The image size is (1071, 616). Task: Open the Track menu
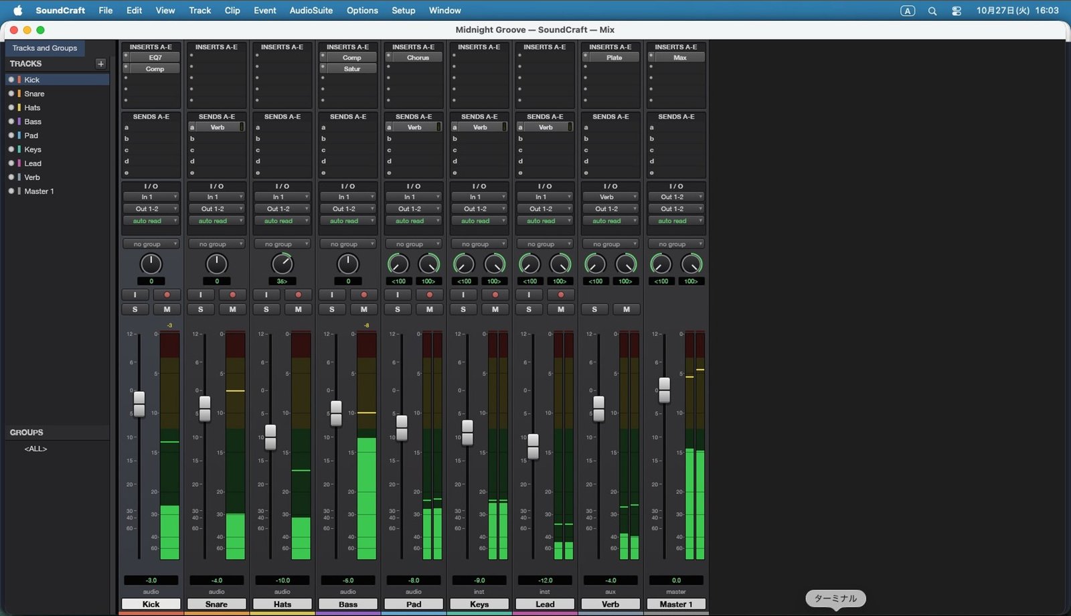point(199,11)
